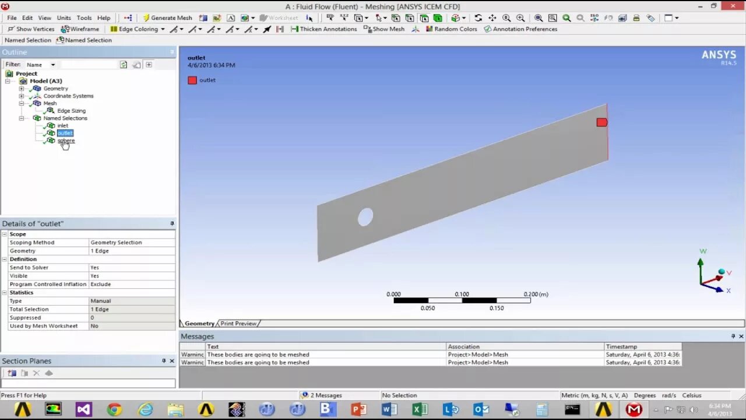The width and height of the screenshot is (746, 420).
Task: Toggle Wireframe view mode
Action: click(80, 29)
